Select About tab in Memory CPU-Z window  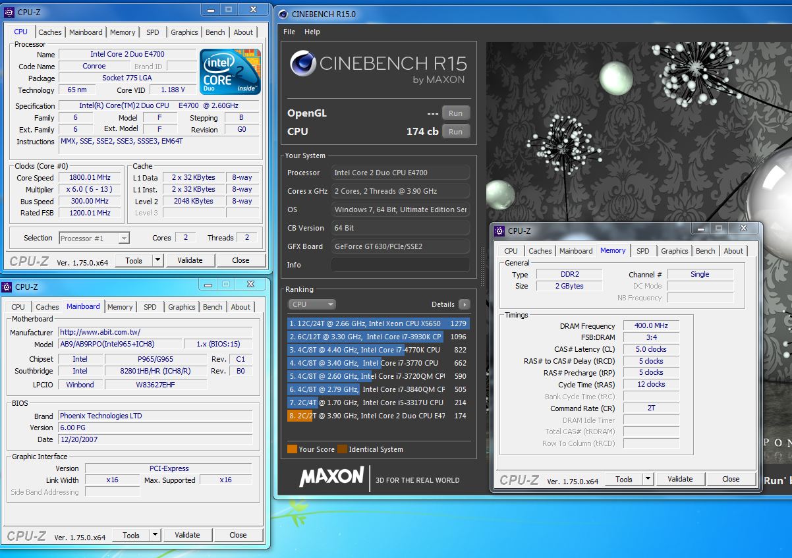[x=733, y=251]
